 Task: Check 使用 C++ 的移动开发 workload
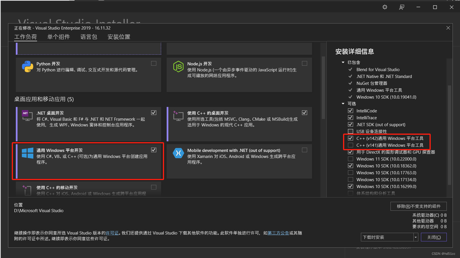[154, 187]
